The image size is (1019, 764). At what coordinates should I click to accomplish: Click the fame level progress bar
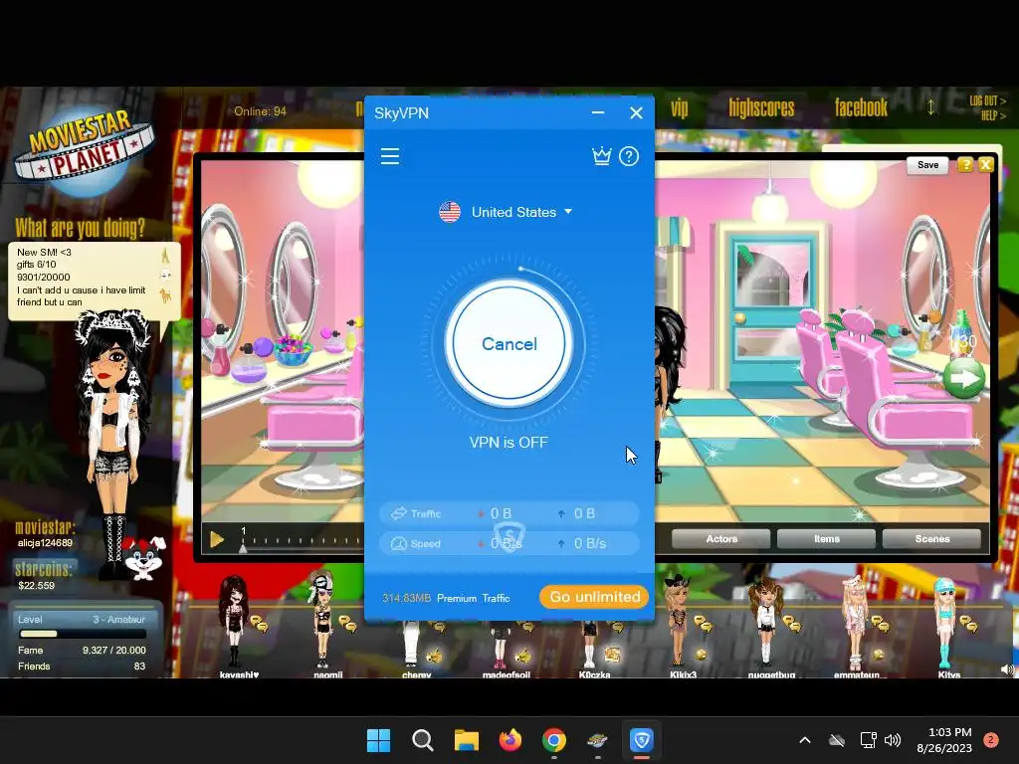[x=84, y=634]
